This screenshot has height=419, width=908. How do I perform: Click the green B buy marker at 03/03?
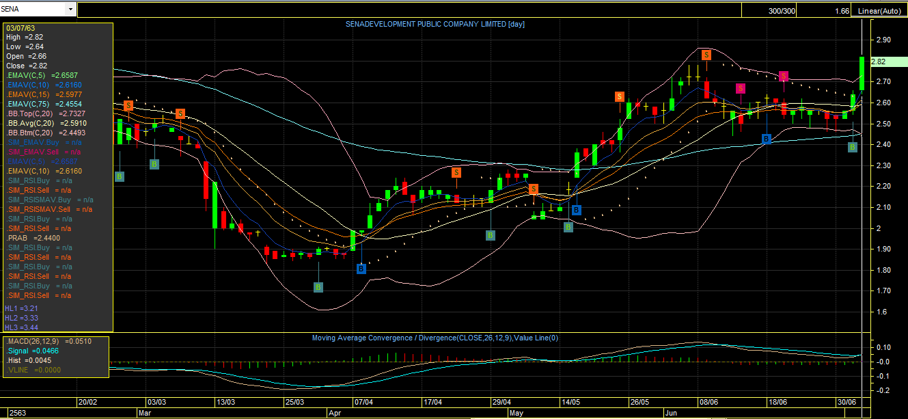point(154,163)
